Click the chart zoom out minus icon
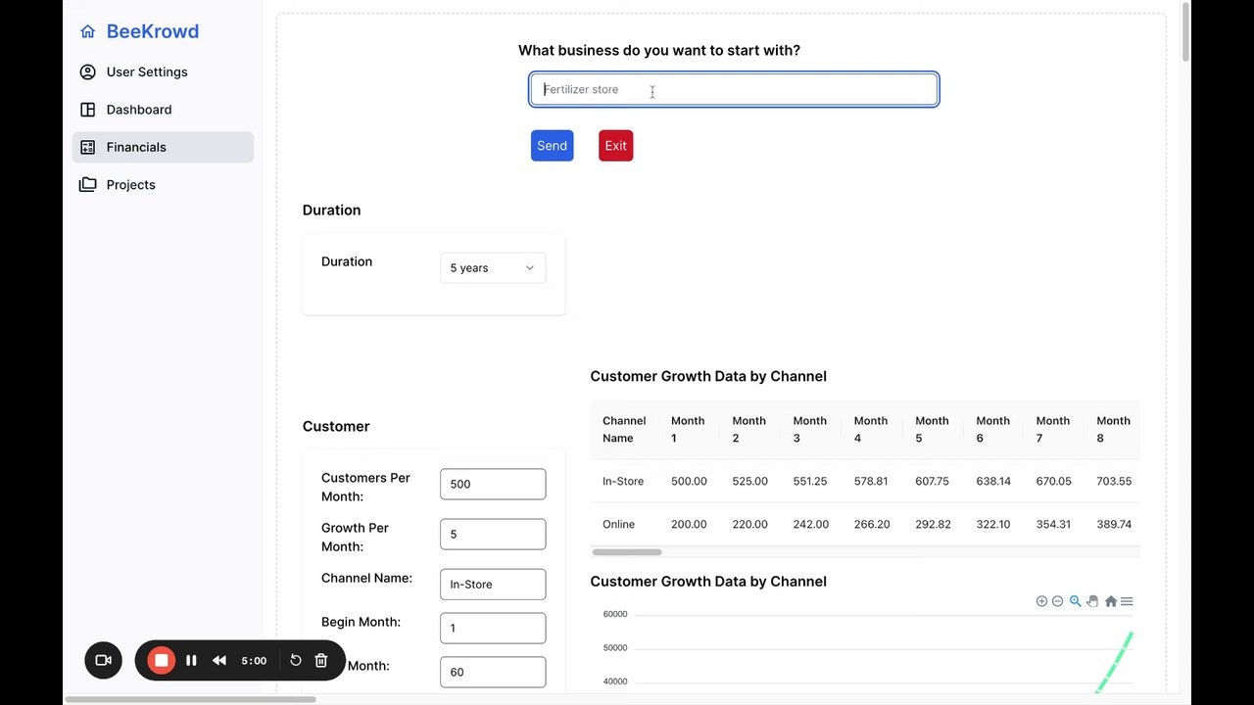 tap(1057, 601)
